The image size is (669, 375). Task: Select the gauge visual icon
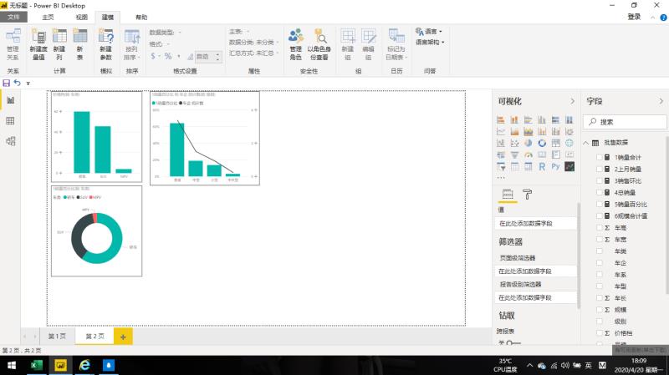coord(529,155)
